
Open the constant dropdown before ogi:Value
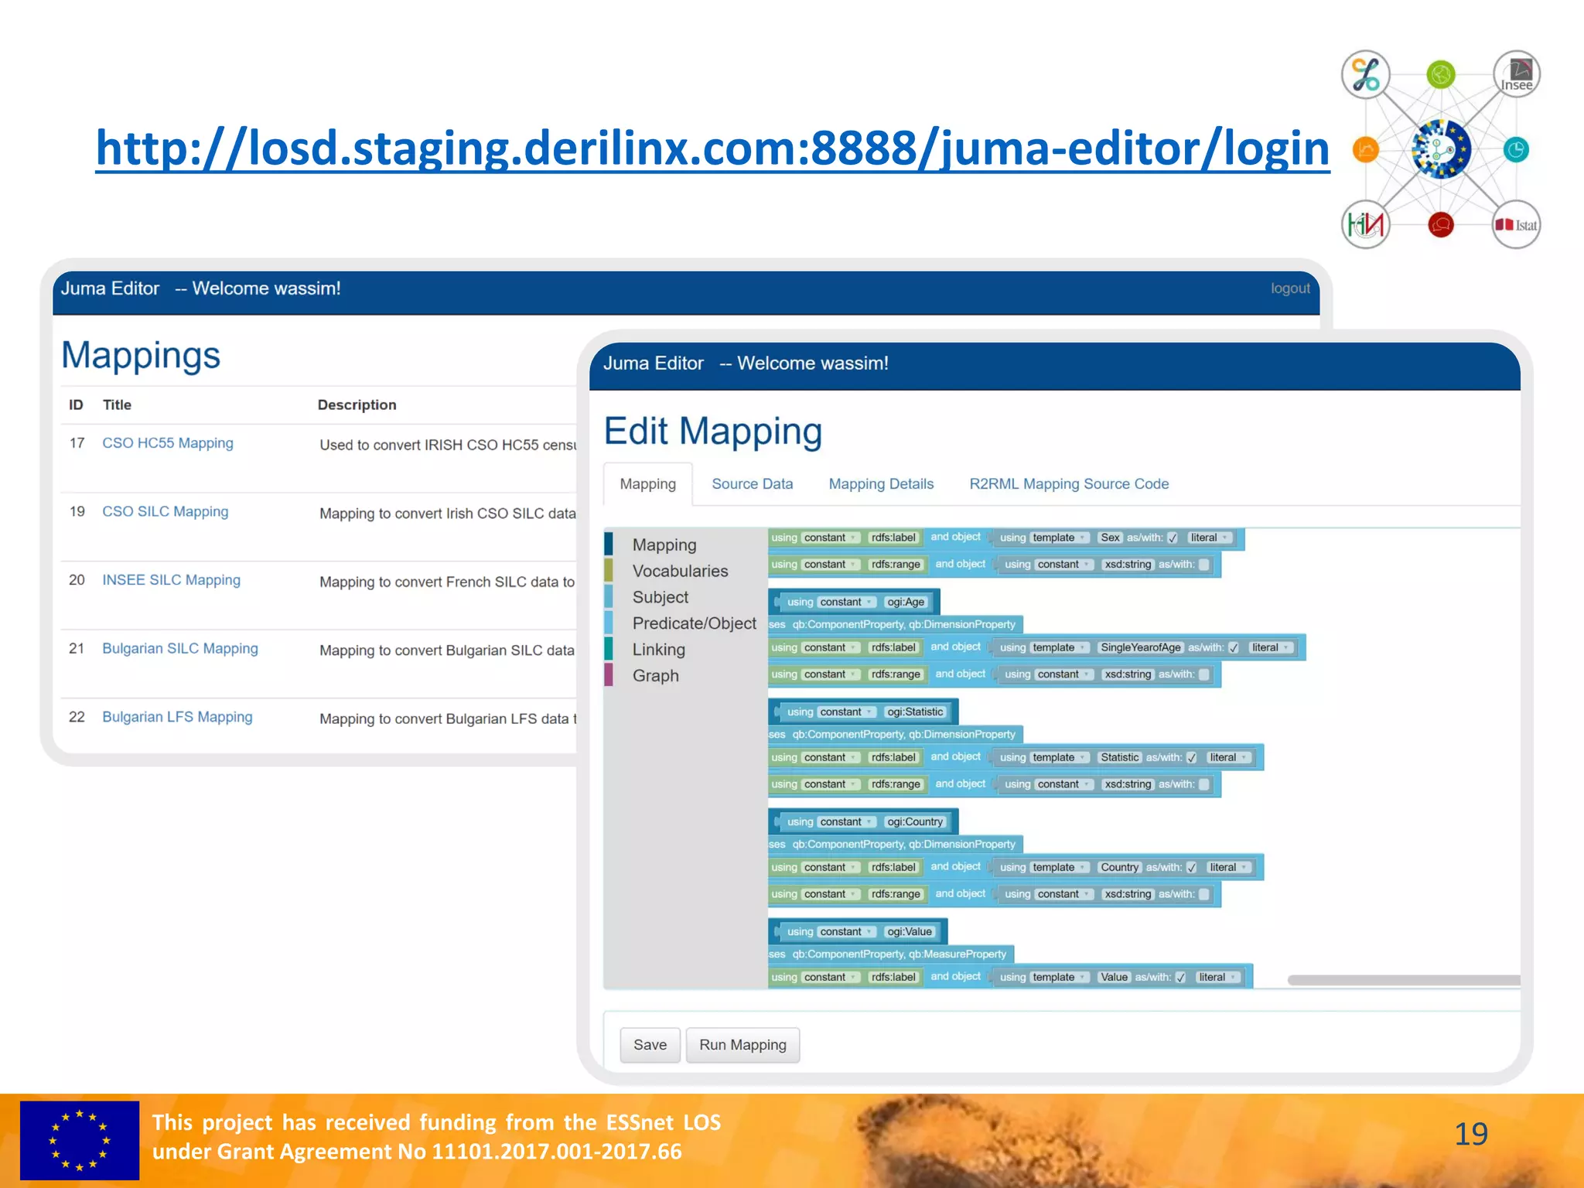point(847,932)
